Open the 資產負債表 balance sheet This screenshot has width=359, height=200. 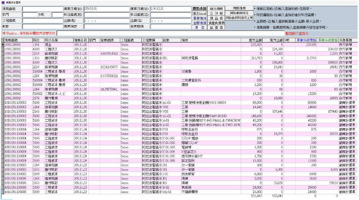coord(216,23)
